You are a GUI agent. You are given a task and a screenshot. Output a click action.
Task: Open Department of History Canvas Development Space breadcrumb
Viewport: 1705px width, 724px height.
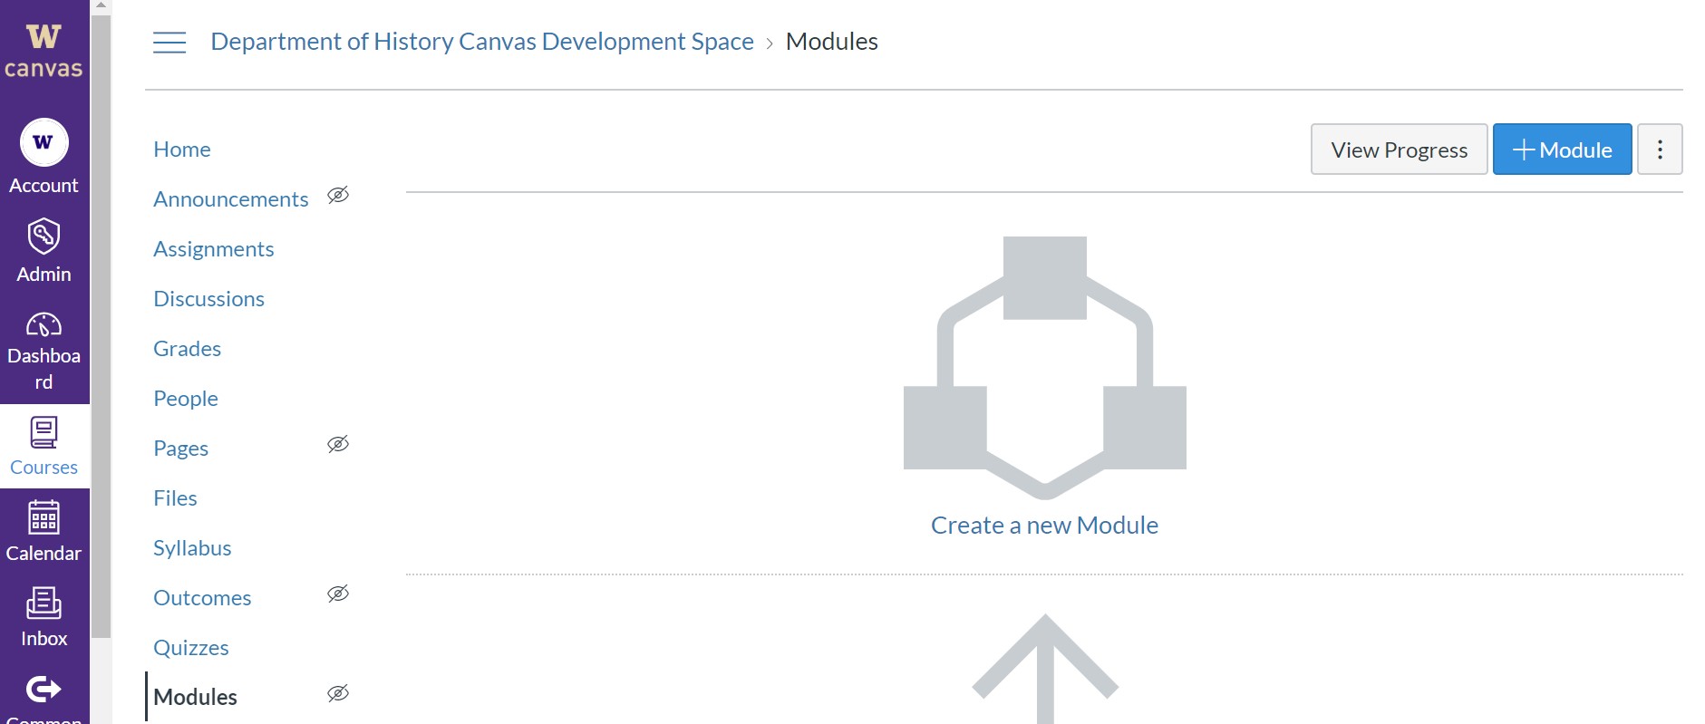pyautogui.click(x=482, y=42)
